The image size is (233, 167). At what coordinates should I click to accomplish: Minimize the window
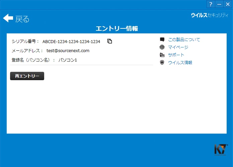click(x=219, y=4)
